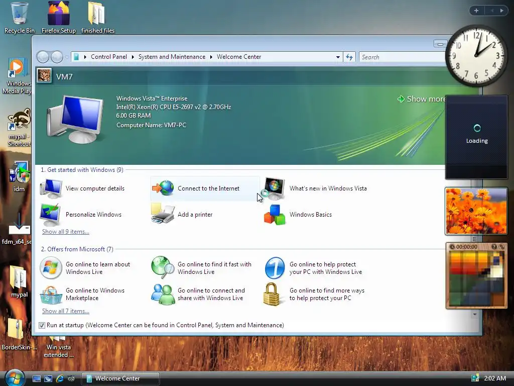Click Welcome Center taskbar button
This screenshot has height=386, width=514.
pos(120,378)
